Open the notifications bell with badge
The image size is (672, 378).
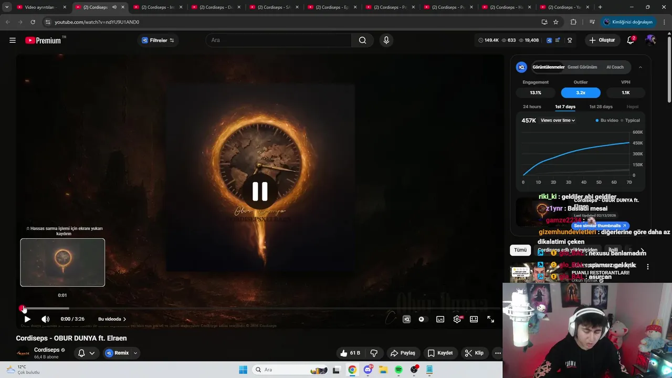(631, 40)
